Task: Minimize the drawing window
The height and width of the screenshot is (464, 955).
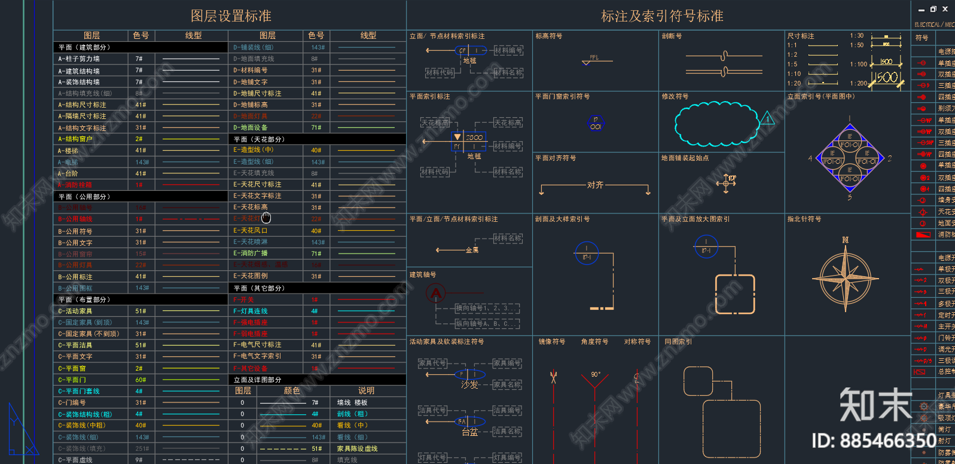Action: tap(922, 10)
